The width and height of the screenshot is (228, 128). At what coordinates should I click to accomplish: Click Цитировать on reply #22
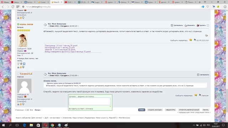click(x=203, y=75)
